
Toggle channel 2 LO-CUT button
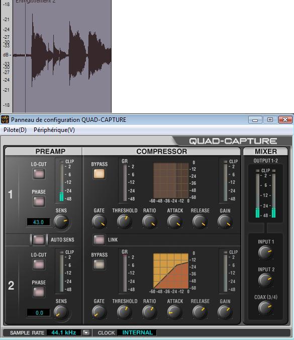39,264
